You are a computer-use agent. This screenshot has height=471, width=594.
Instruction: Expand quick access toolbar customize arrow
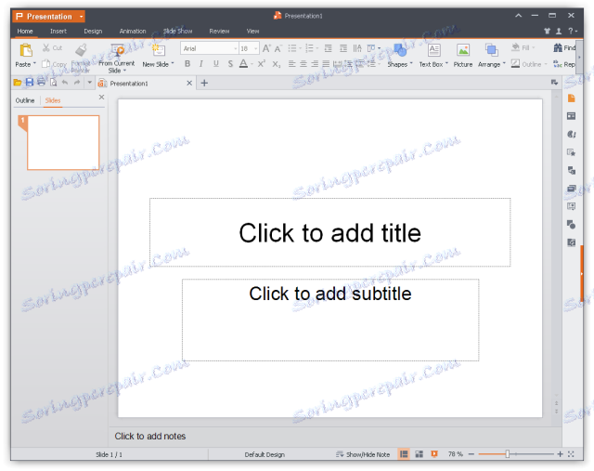(x=89, y=83)
